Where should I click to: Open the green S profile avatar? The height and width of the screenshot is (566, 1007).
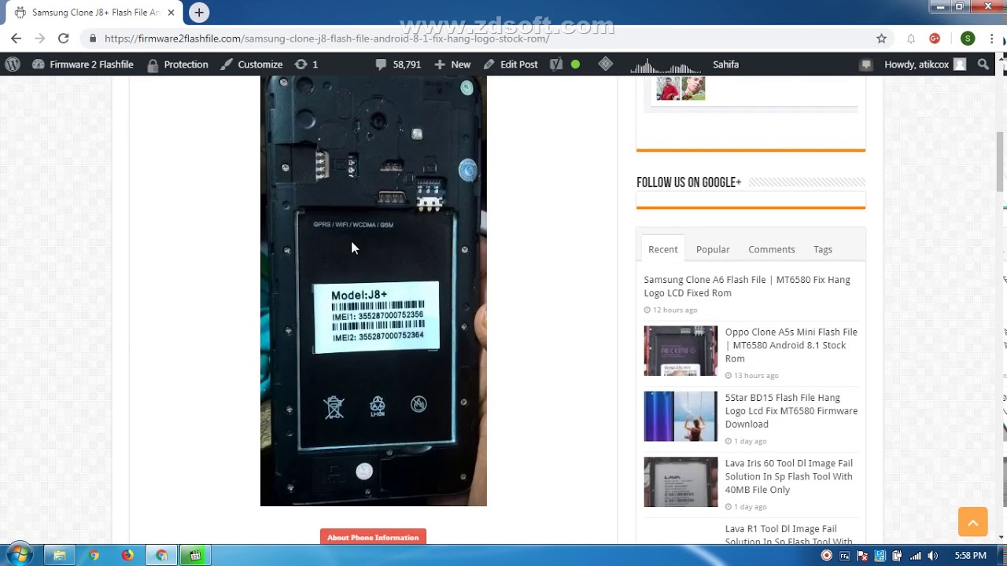(968, 39)
